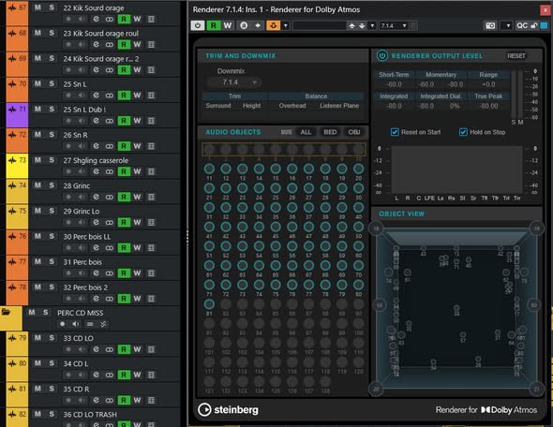Click record enable on track 24 Kik Sourd orage
The width and height of the screenshot is (553, 427).
(68, 69)
